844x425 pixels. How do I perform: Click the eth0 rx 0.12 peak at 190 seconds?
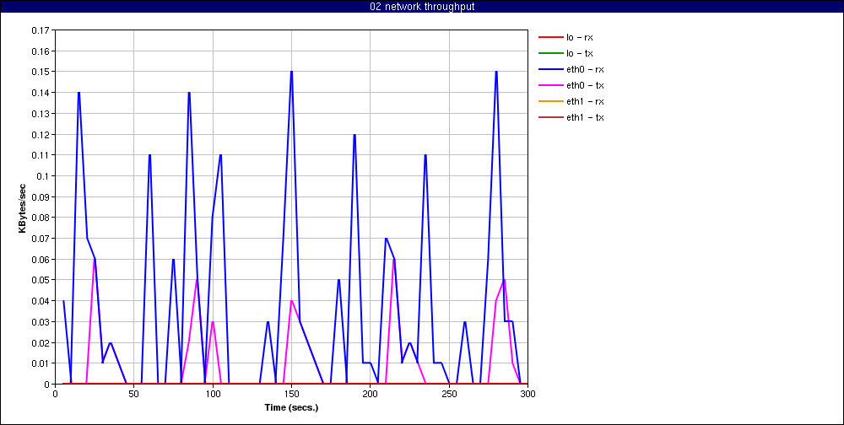coord(354,134)
